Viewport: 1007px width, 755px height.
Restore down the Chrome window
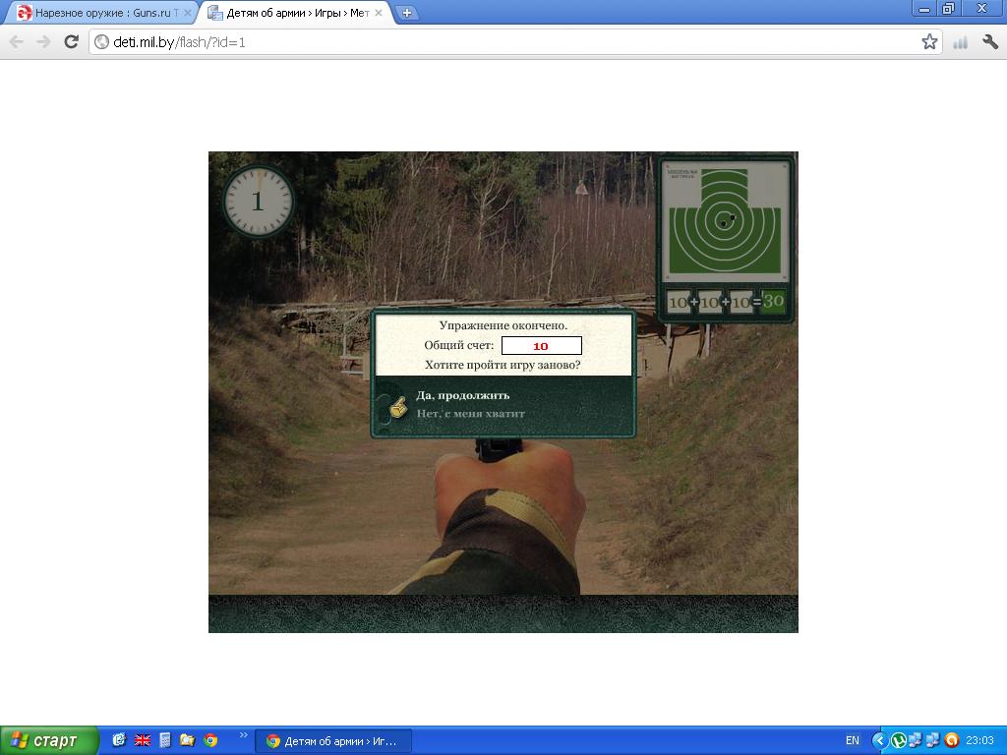click(x=948, y=9)
